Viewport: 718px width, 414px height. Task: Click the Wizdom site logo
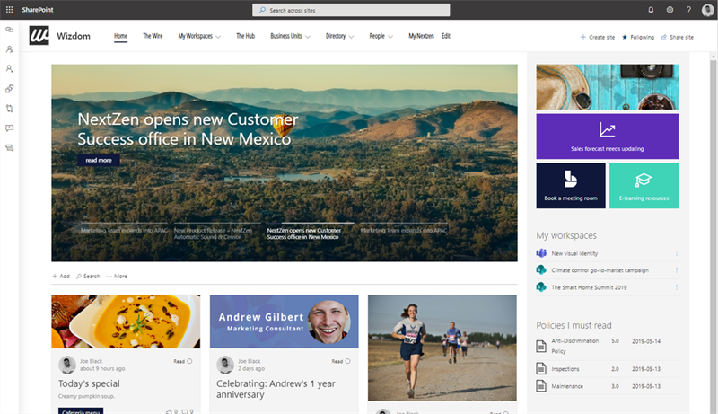tap(39, 35)
